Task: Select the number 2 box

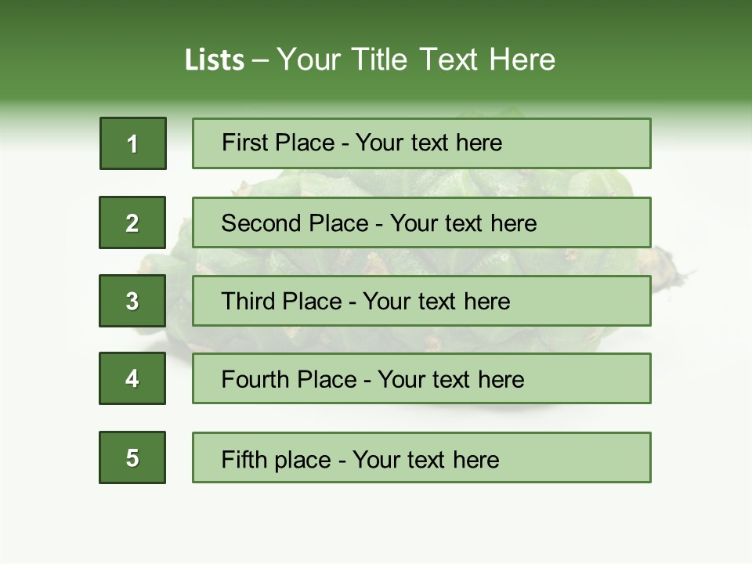Action: [132, 222]
